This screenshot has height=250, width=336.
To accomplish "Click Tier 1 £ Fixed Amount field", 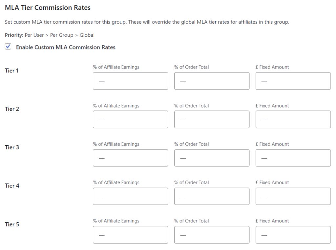I will (x=293, y=81).
